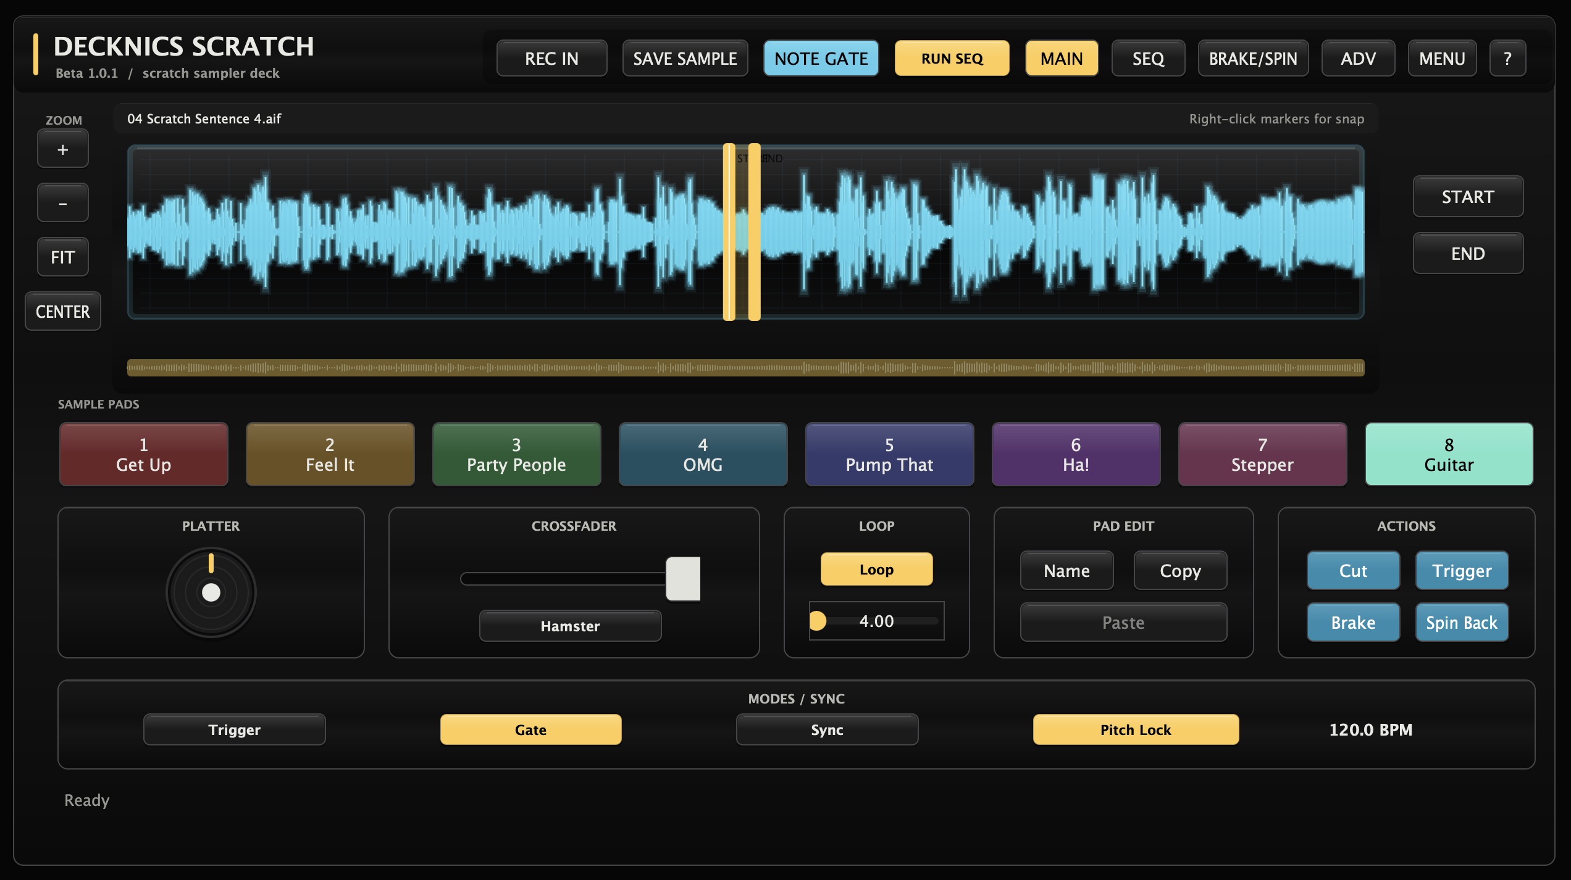Click file name 04 Scratch Sentence 4.aif

(x=204, y=119)
